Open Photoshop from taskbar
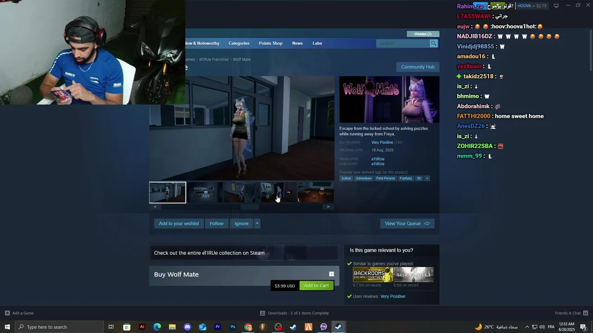 click(x=233, y=327)
